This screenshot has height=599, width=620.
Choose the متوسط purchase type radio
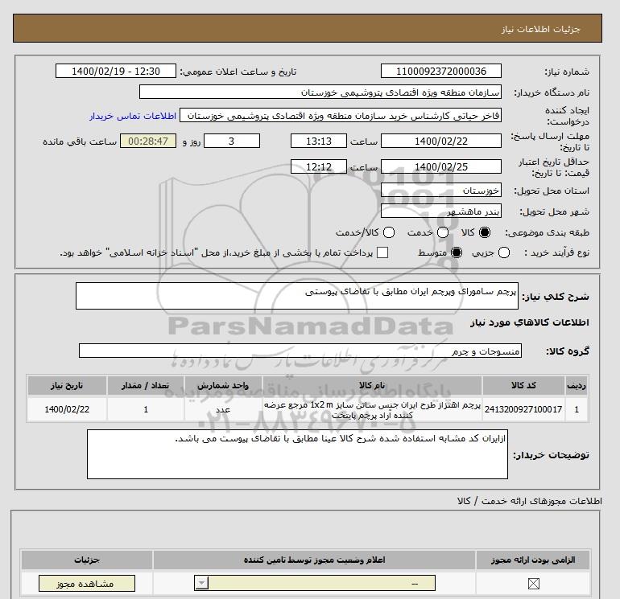pyautogui.click(x=457, y=252)
